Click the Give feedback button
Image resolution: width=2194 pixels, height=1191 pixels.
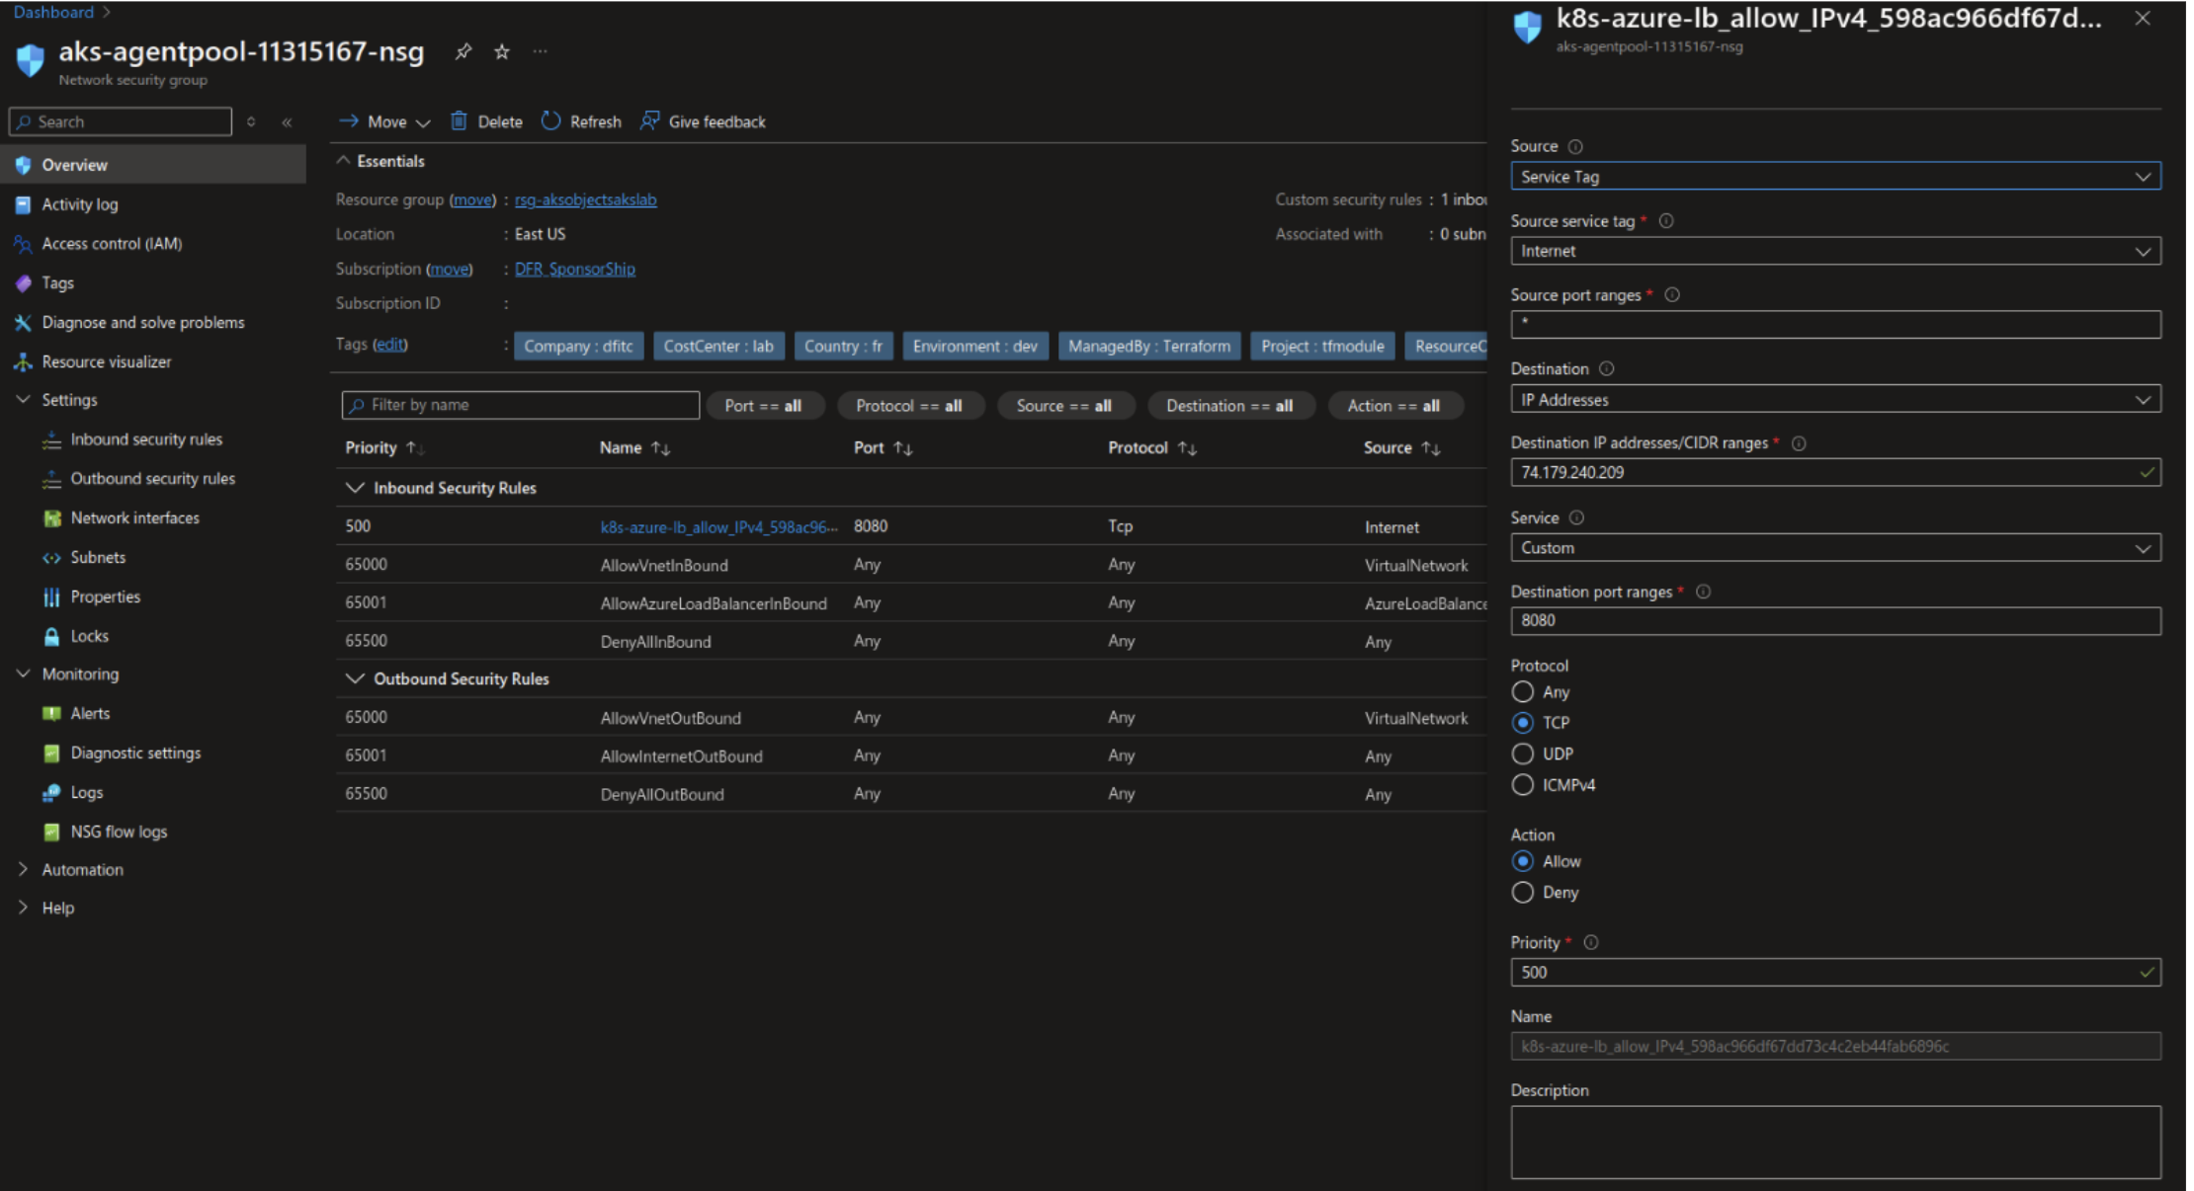click(x=702, y=120)
